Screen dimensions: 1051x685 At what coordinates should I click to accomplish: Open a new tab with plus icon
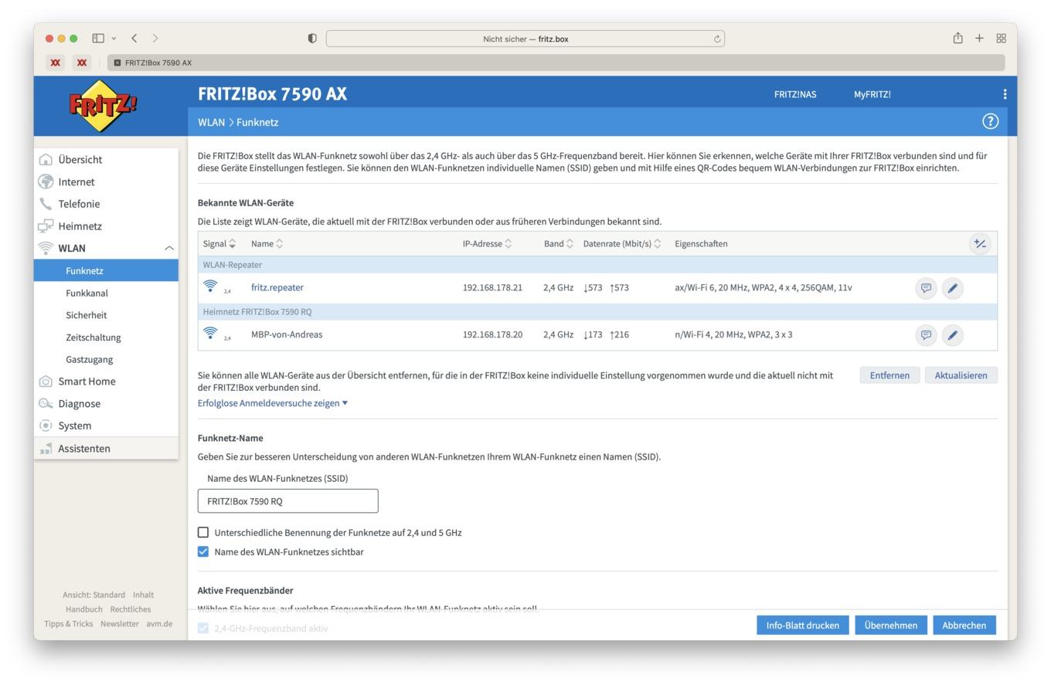[x=979, y=38]
